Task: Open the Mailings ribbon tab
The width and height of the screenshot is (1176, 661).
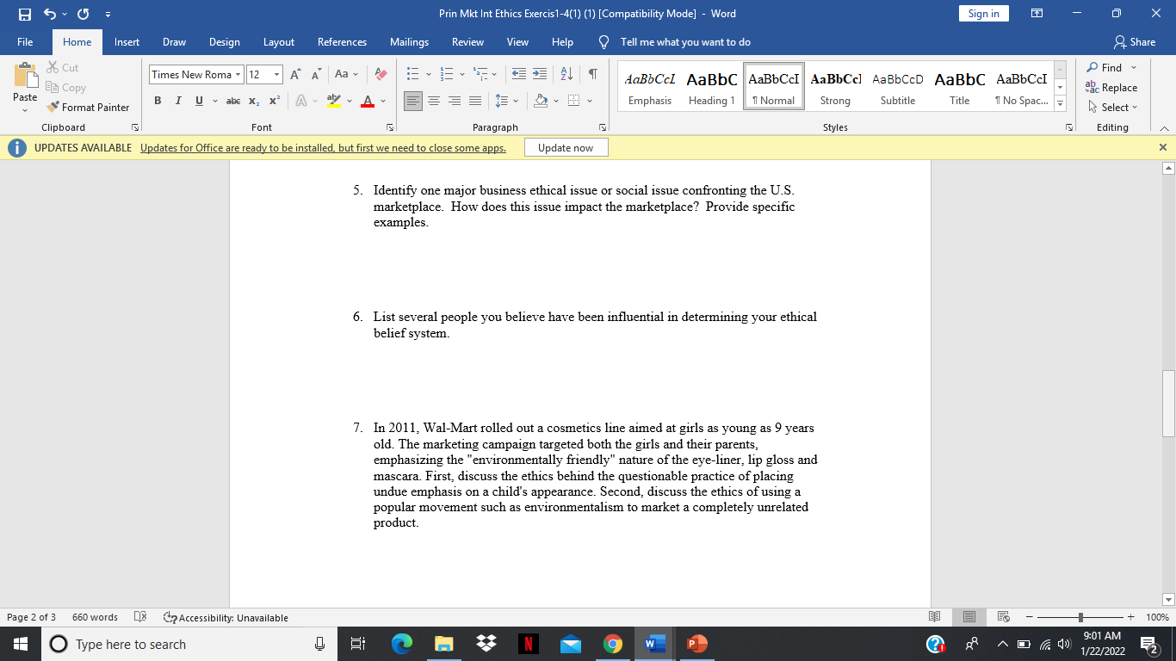Action: tap(409, 41)
